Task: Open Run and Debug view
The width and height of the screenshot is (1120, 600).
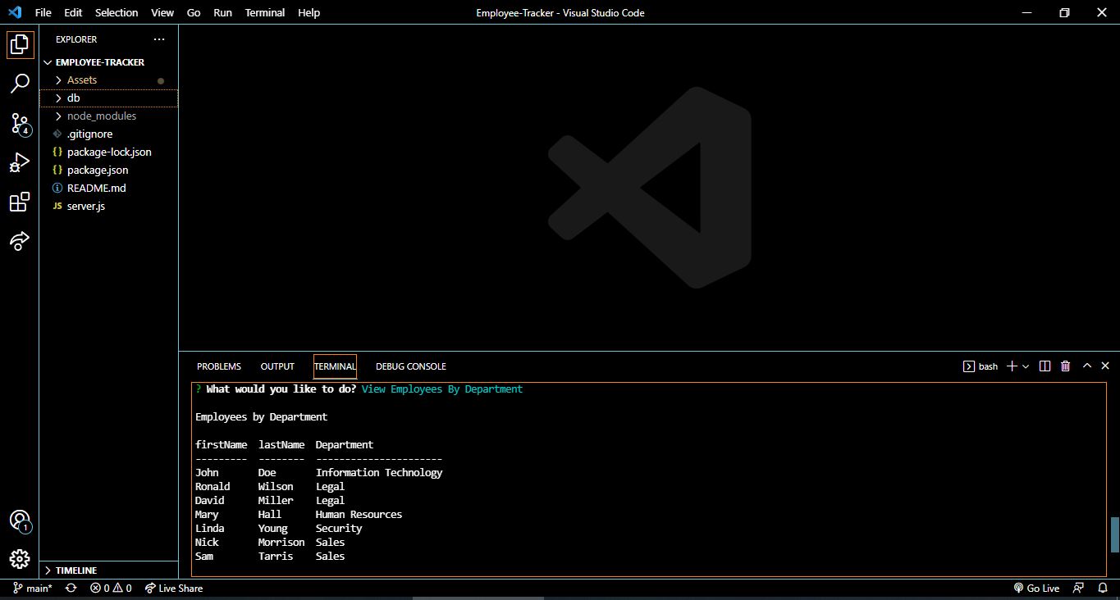Action: tap(20, 162)
